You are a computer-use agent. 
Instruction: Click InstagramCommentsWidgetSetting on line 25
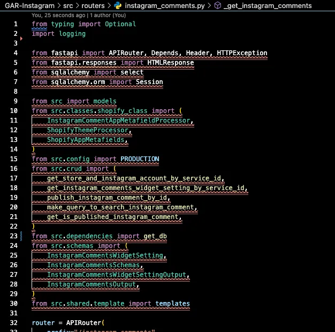pyautogui.click(x=105, y=255)
